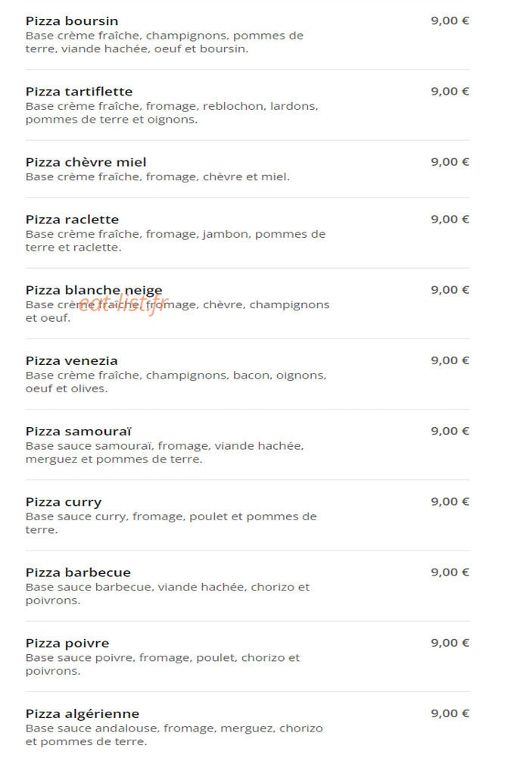Choose the Pizza curry item

click(x=64, y=502)
